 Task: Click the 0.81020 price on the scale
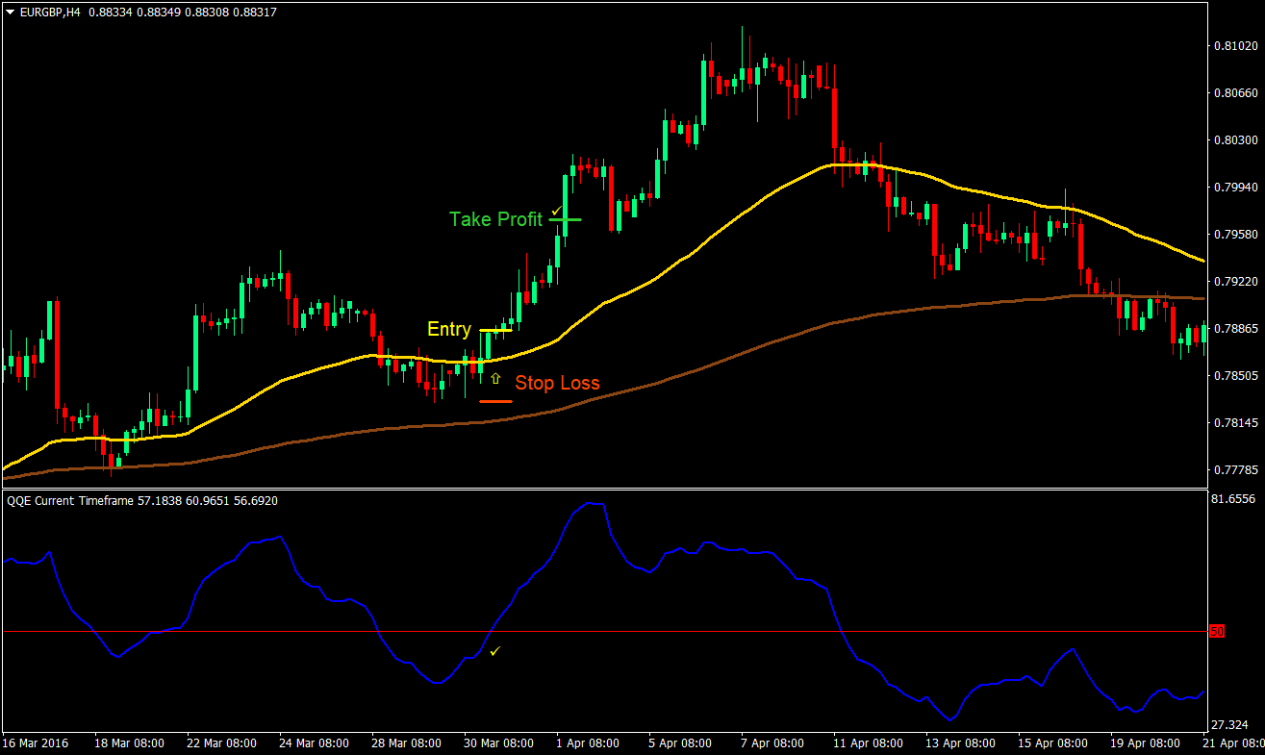[1234, 45]
